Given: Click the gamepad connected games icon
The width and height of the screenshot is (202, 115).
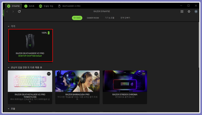Looking at the screenshot, I should coord(40,6).
